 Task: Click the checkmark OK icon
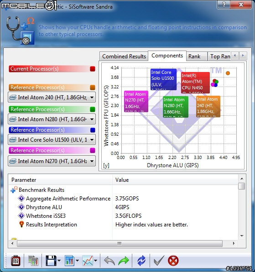[x=159, y=260]
